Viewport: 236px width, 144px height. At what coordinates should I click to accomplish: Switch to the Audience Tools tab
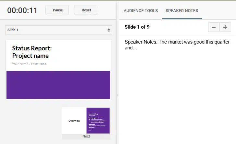[x=141, y=10]
